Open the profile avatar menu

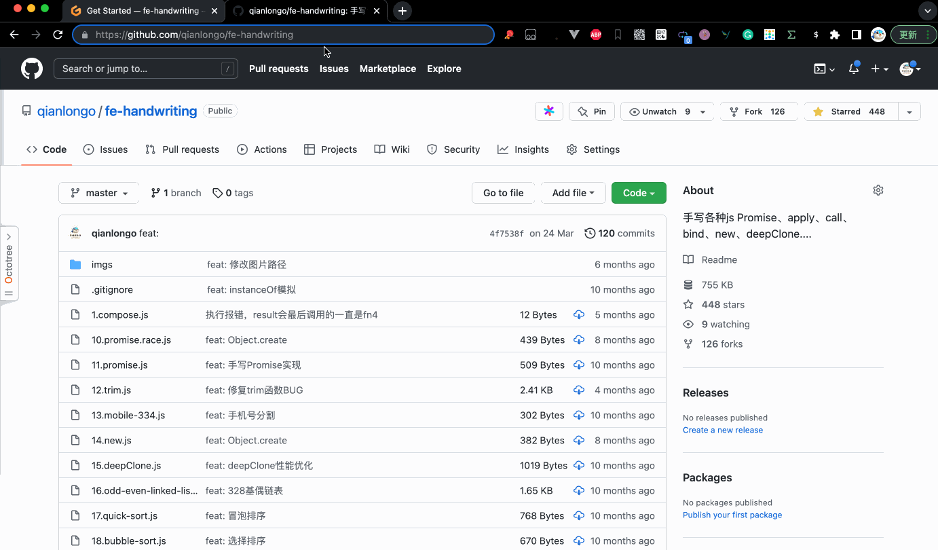tap(907, 69)
